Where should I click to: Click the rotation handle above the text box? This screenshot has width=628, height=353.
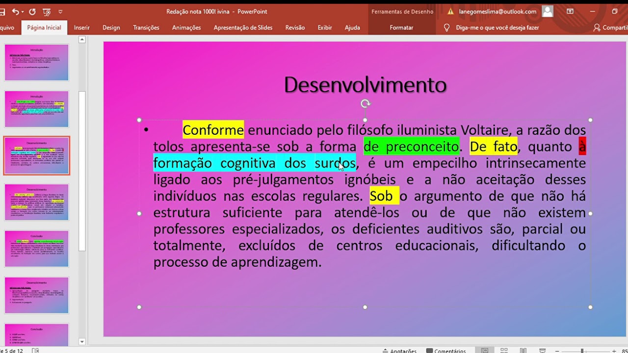365,103
